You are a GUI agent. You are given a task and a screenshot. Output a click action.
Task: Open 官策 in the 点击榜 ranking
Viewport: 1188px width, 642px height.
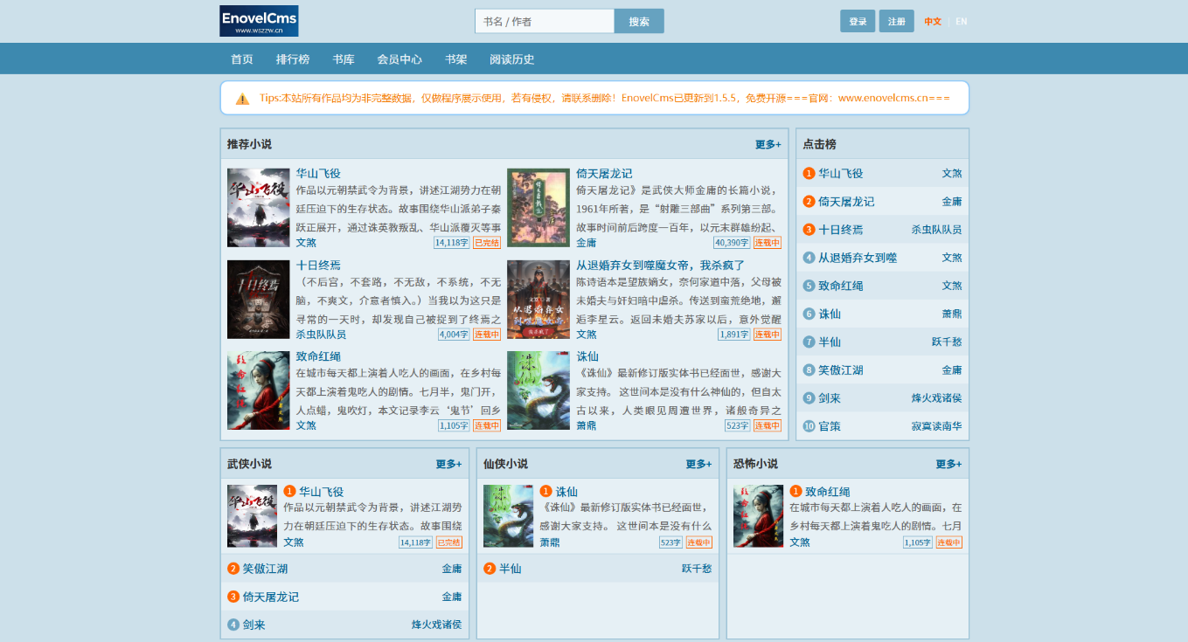coord(830,426)
